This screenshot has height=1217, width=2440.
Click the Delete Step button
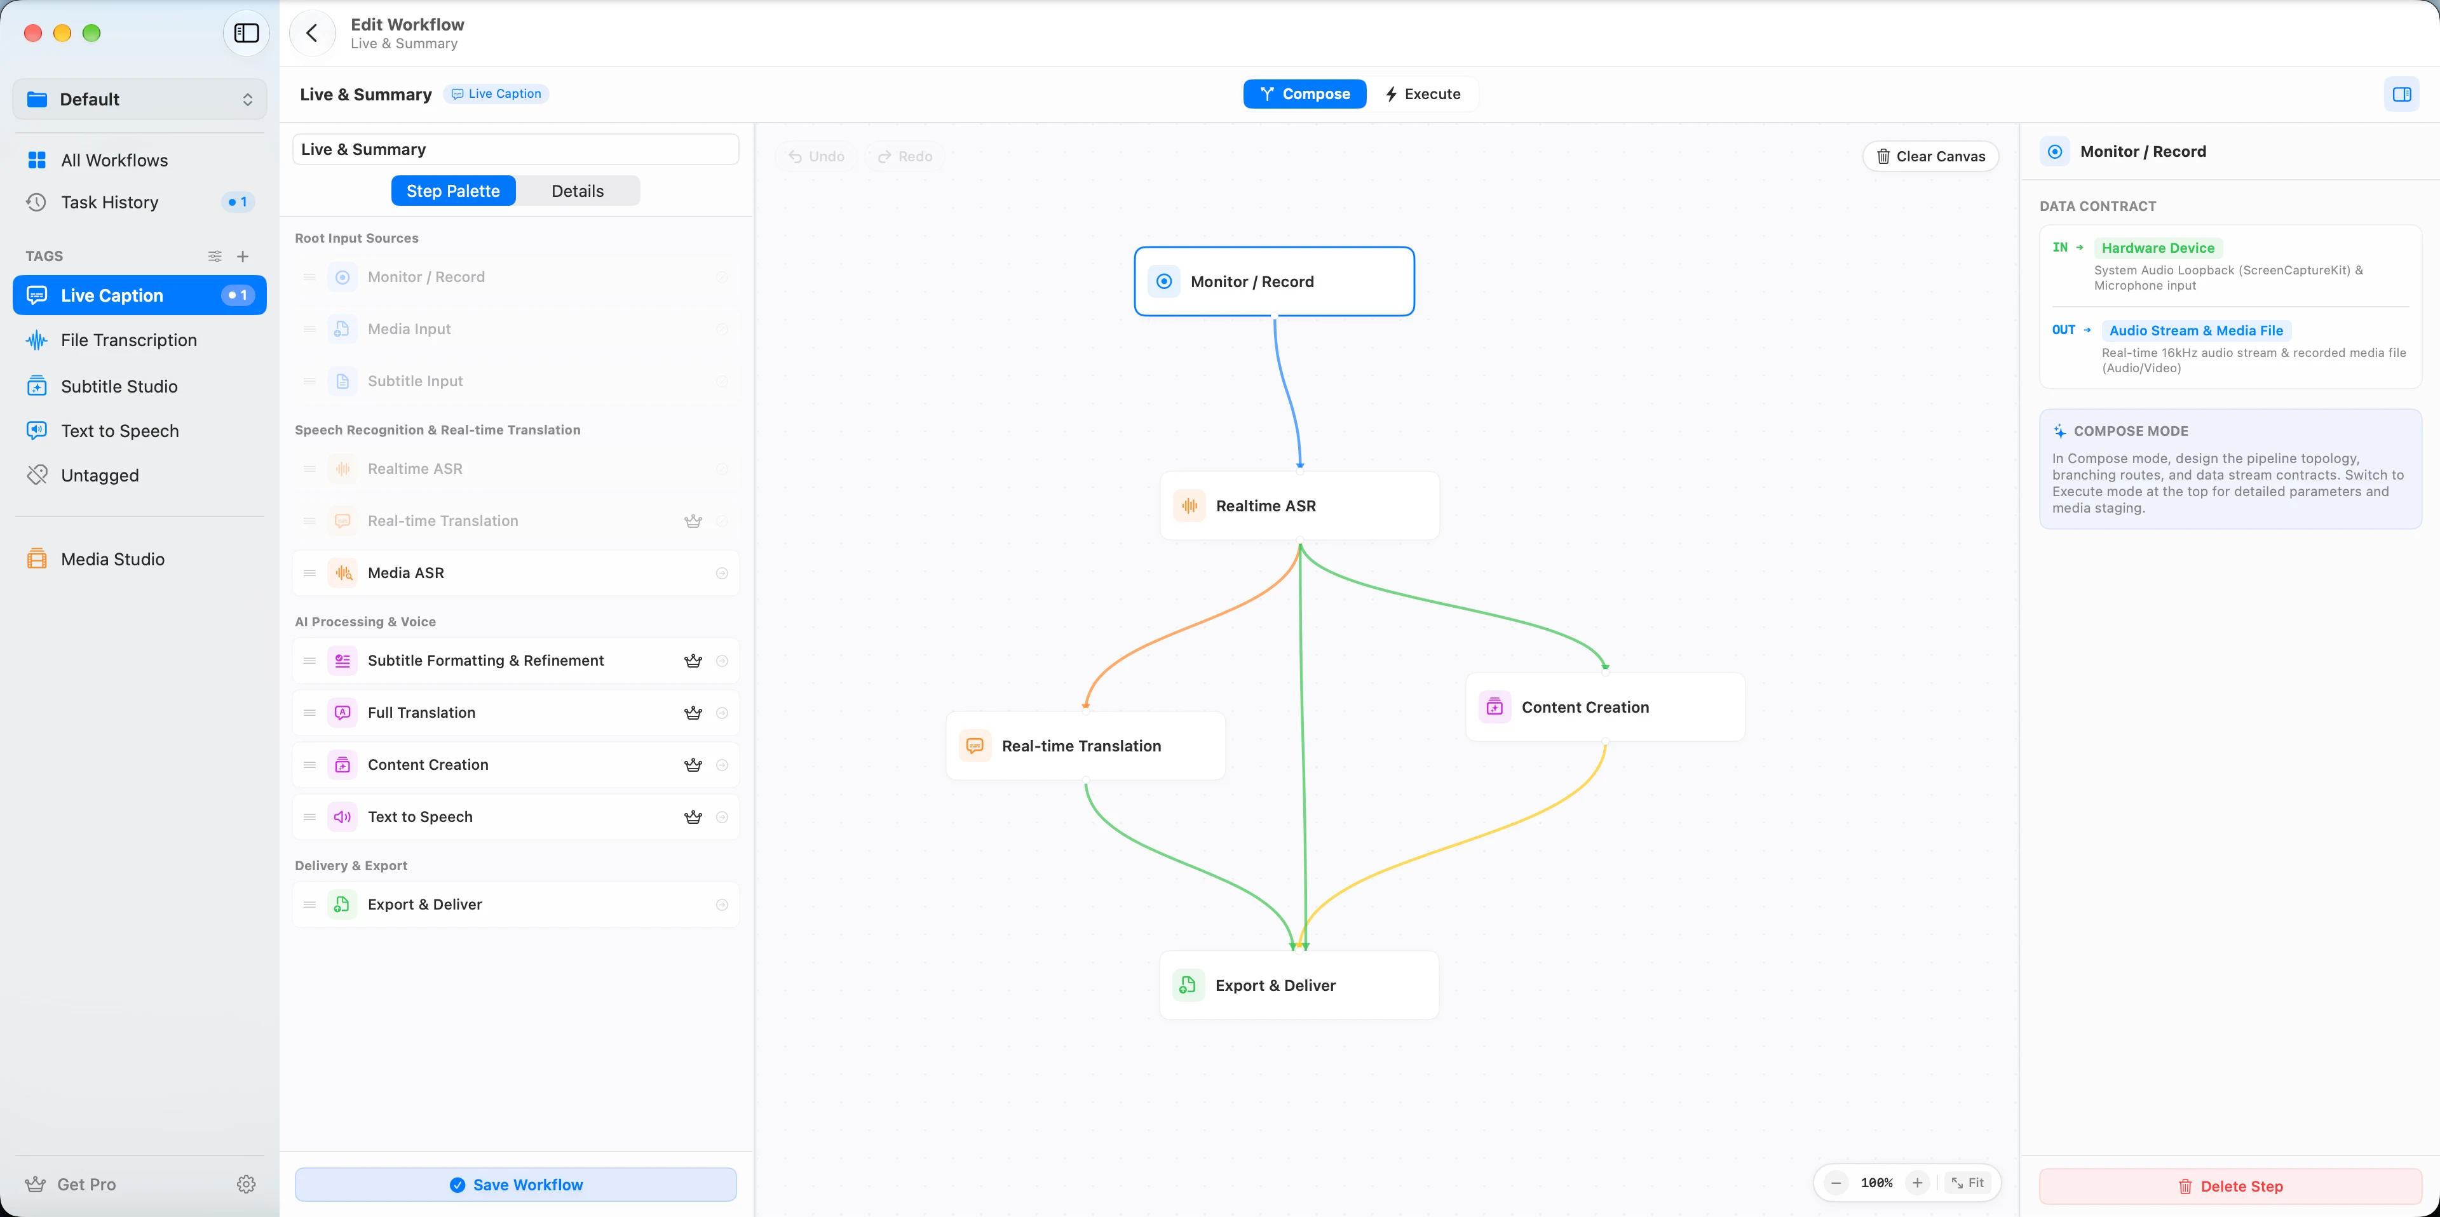[2230, 1186]
